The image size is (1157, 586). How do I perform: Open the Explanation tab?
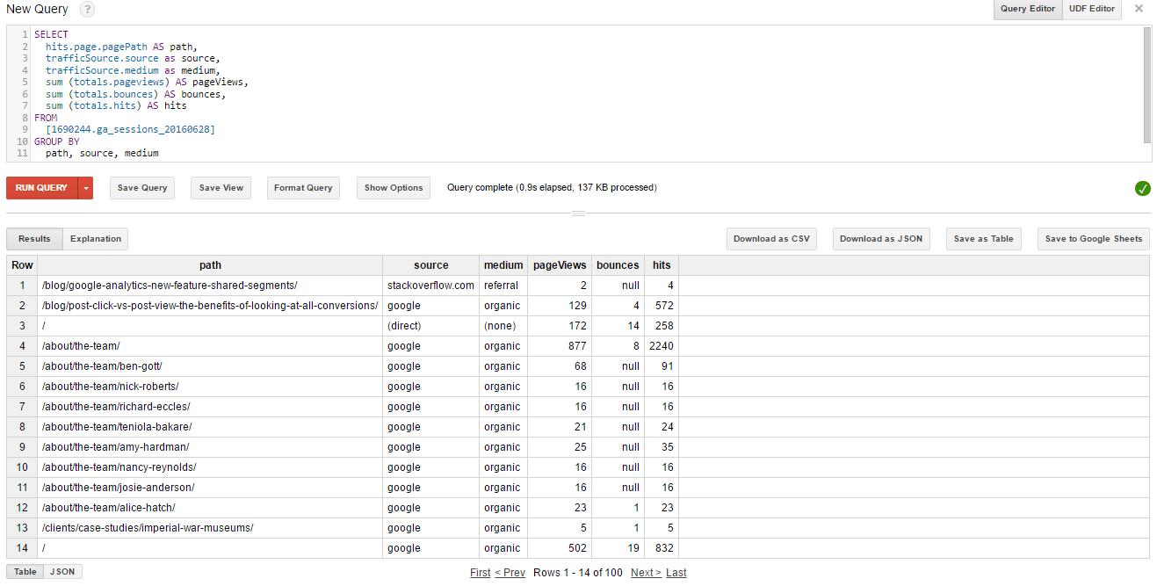point(95,238)
